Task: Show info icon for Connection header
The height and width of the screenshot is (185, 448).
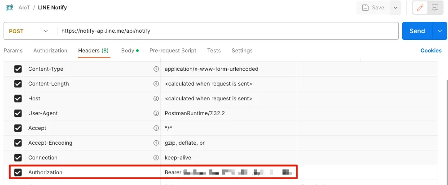Action: [x=156, y=158]
